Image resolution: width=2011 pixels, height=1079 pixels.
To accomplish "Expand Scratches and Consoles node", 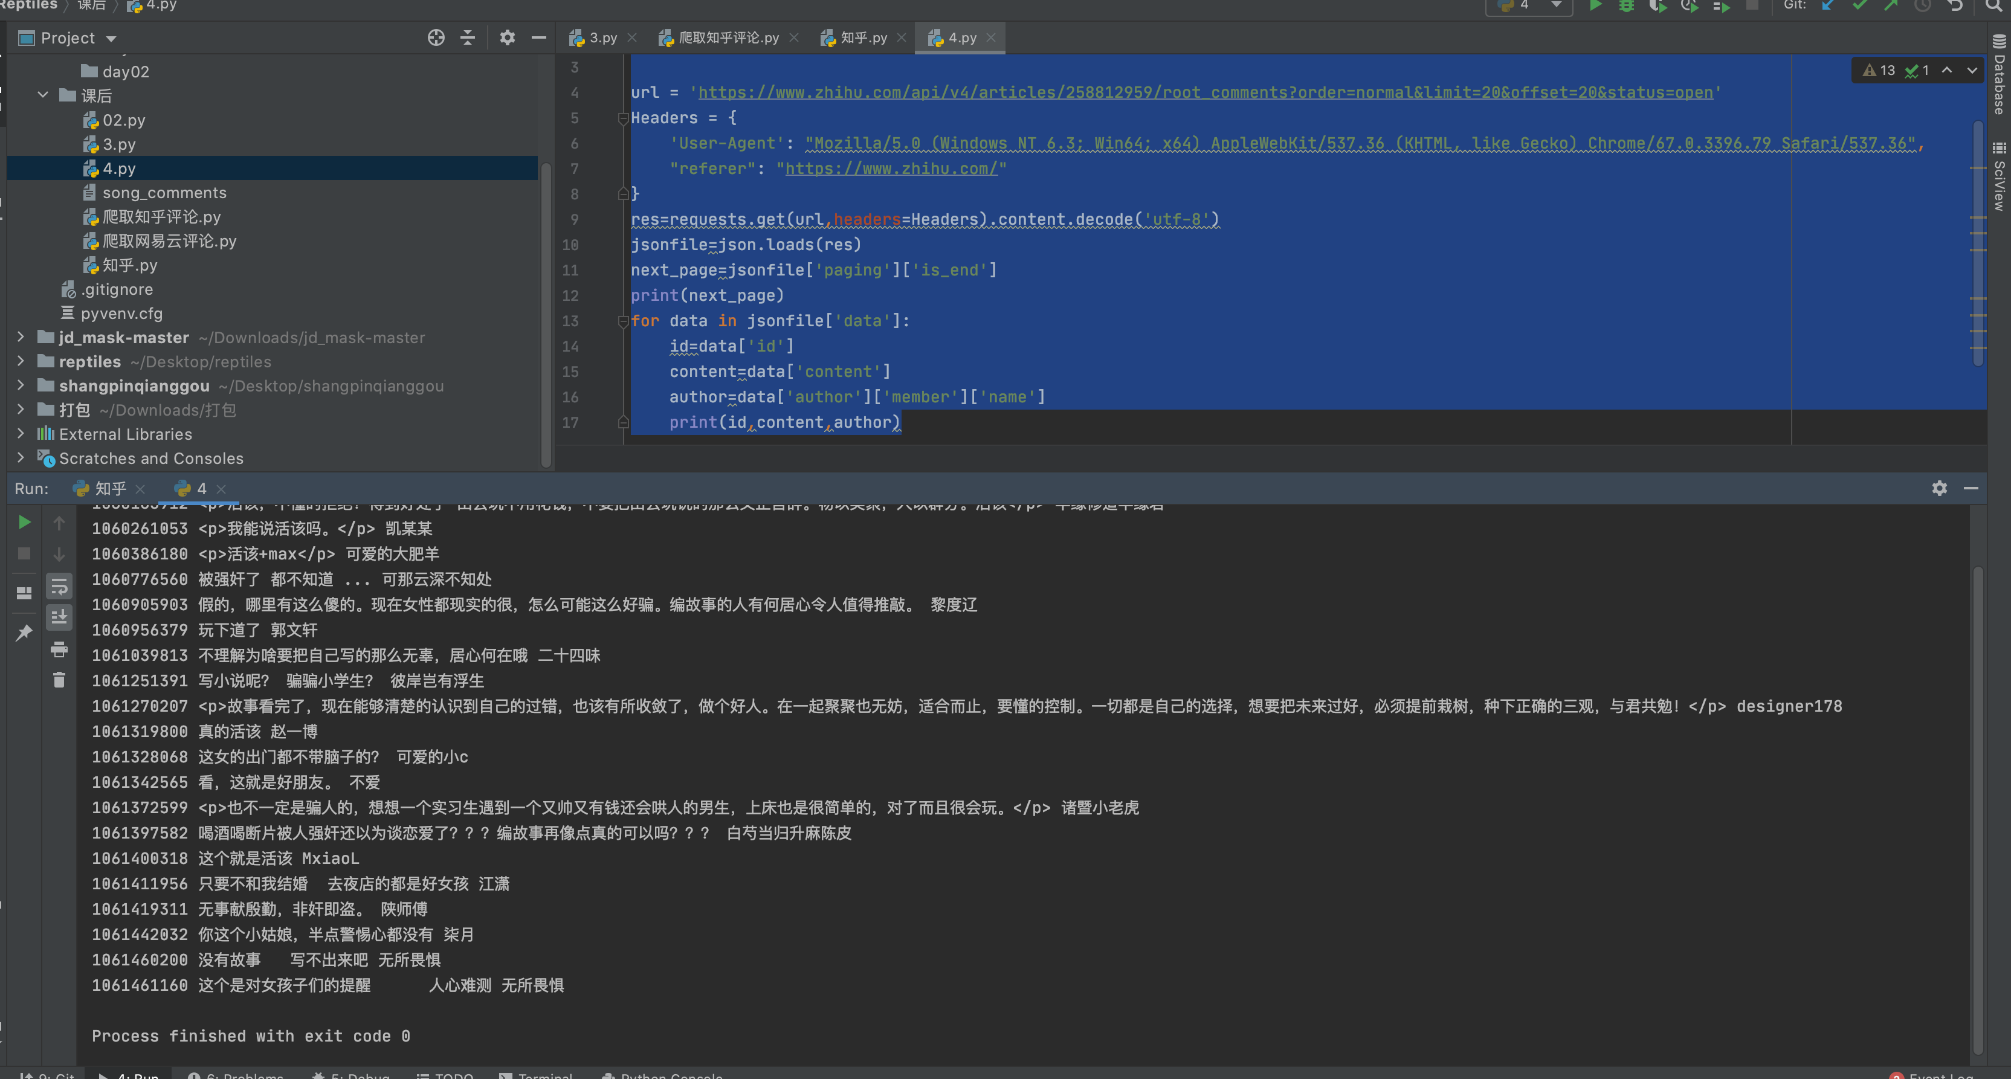I will point(21,459).
